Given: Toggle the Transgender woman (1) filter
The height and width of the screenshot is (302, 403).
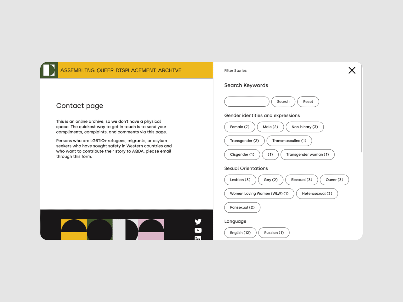Looking at the screenshot, I should [x=308, y=154].
